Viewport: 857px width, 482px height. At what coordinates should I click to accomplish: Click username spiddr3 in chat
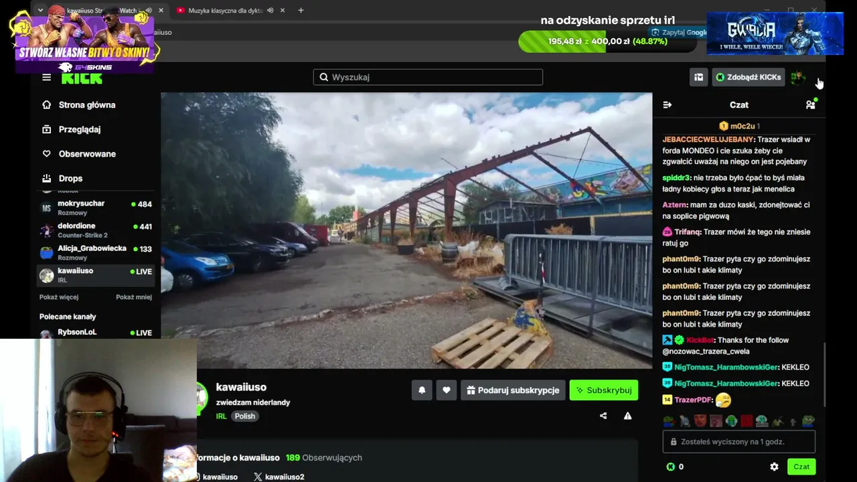[x=676, y=178]
